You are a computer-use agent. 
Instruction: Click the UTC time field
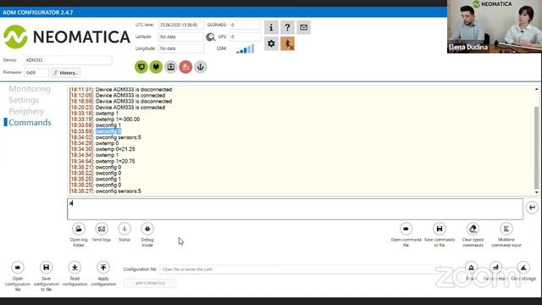180,25
